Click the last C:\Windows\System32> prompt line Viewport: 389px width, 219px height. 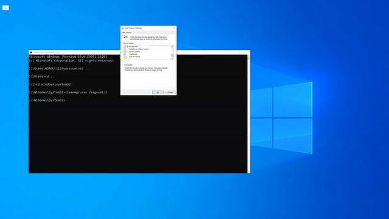(x=47, y=100)
